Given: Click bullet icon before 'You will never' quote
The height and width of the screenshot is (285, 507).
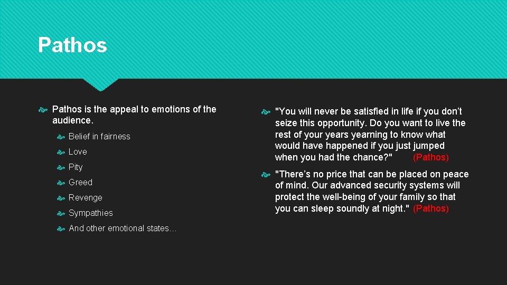Looking at the screenshot, I should pyautogui.click(x=266, y=112).
